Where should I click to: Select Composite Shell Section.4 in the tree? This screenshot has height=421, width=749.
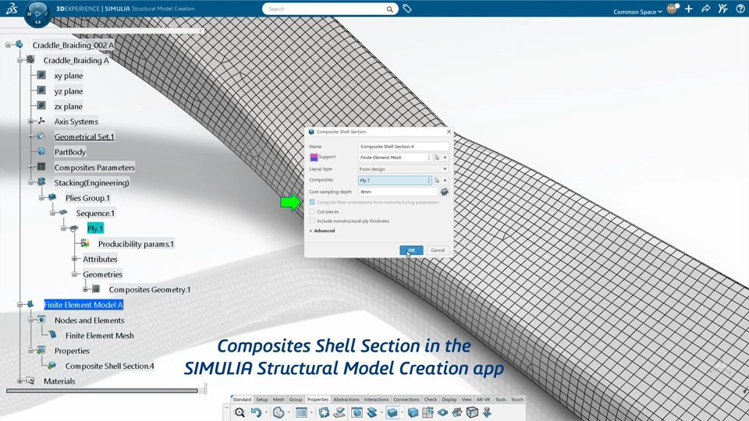(x=109, y=366)
